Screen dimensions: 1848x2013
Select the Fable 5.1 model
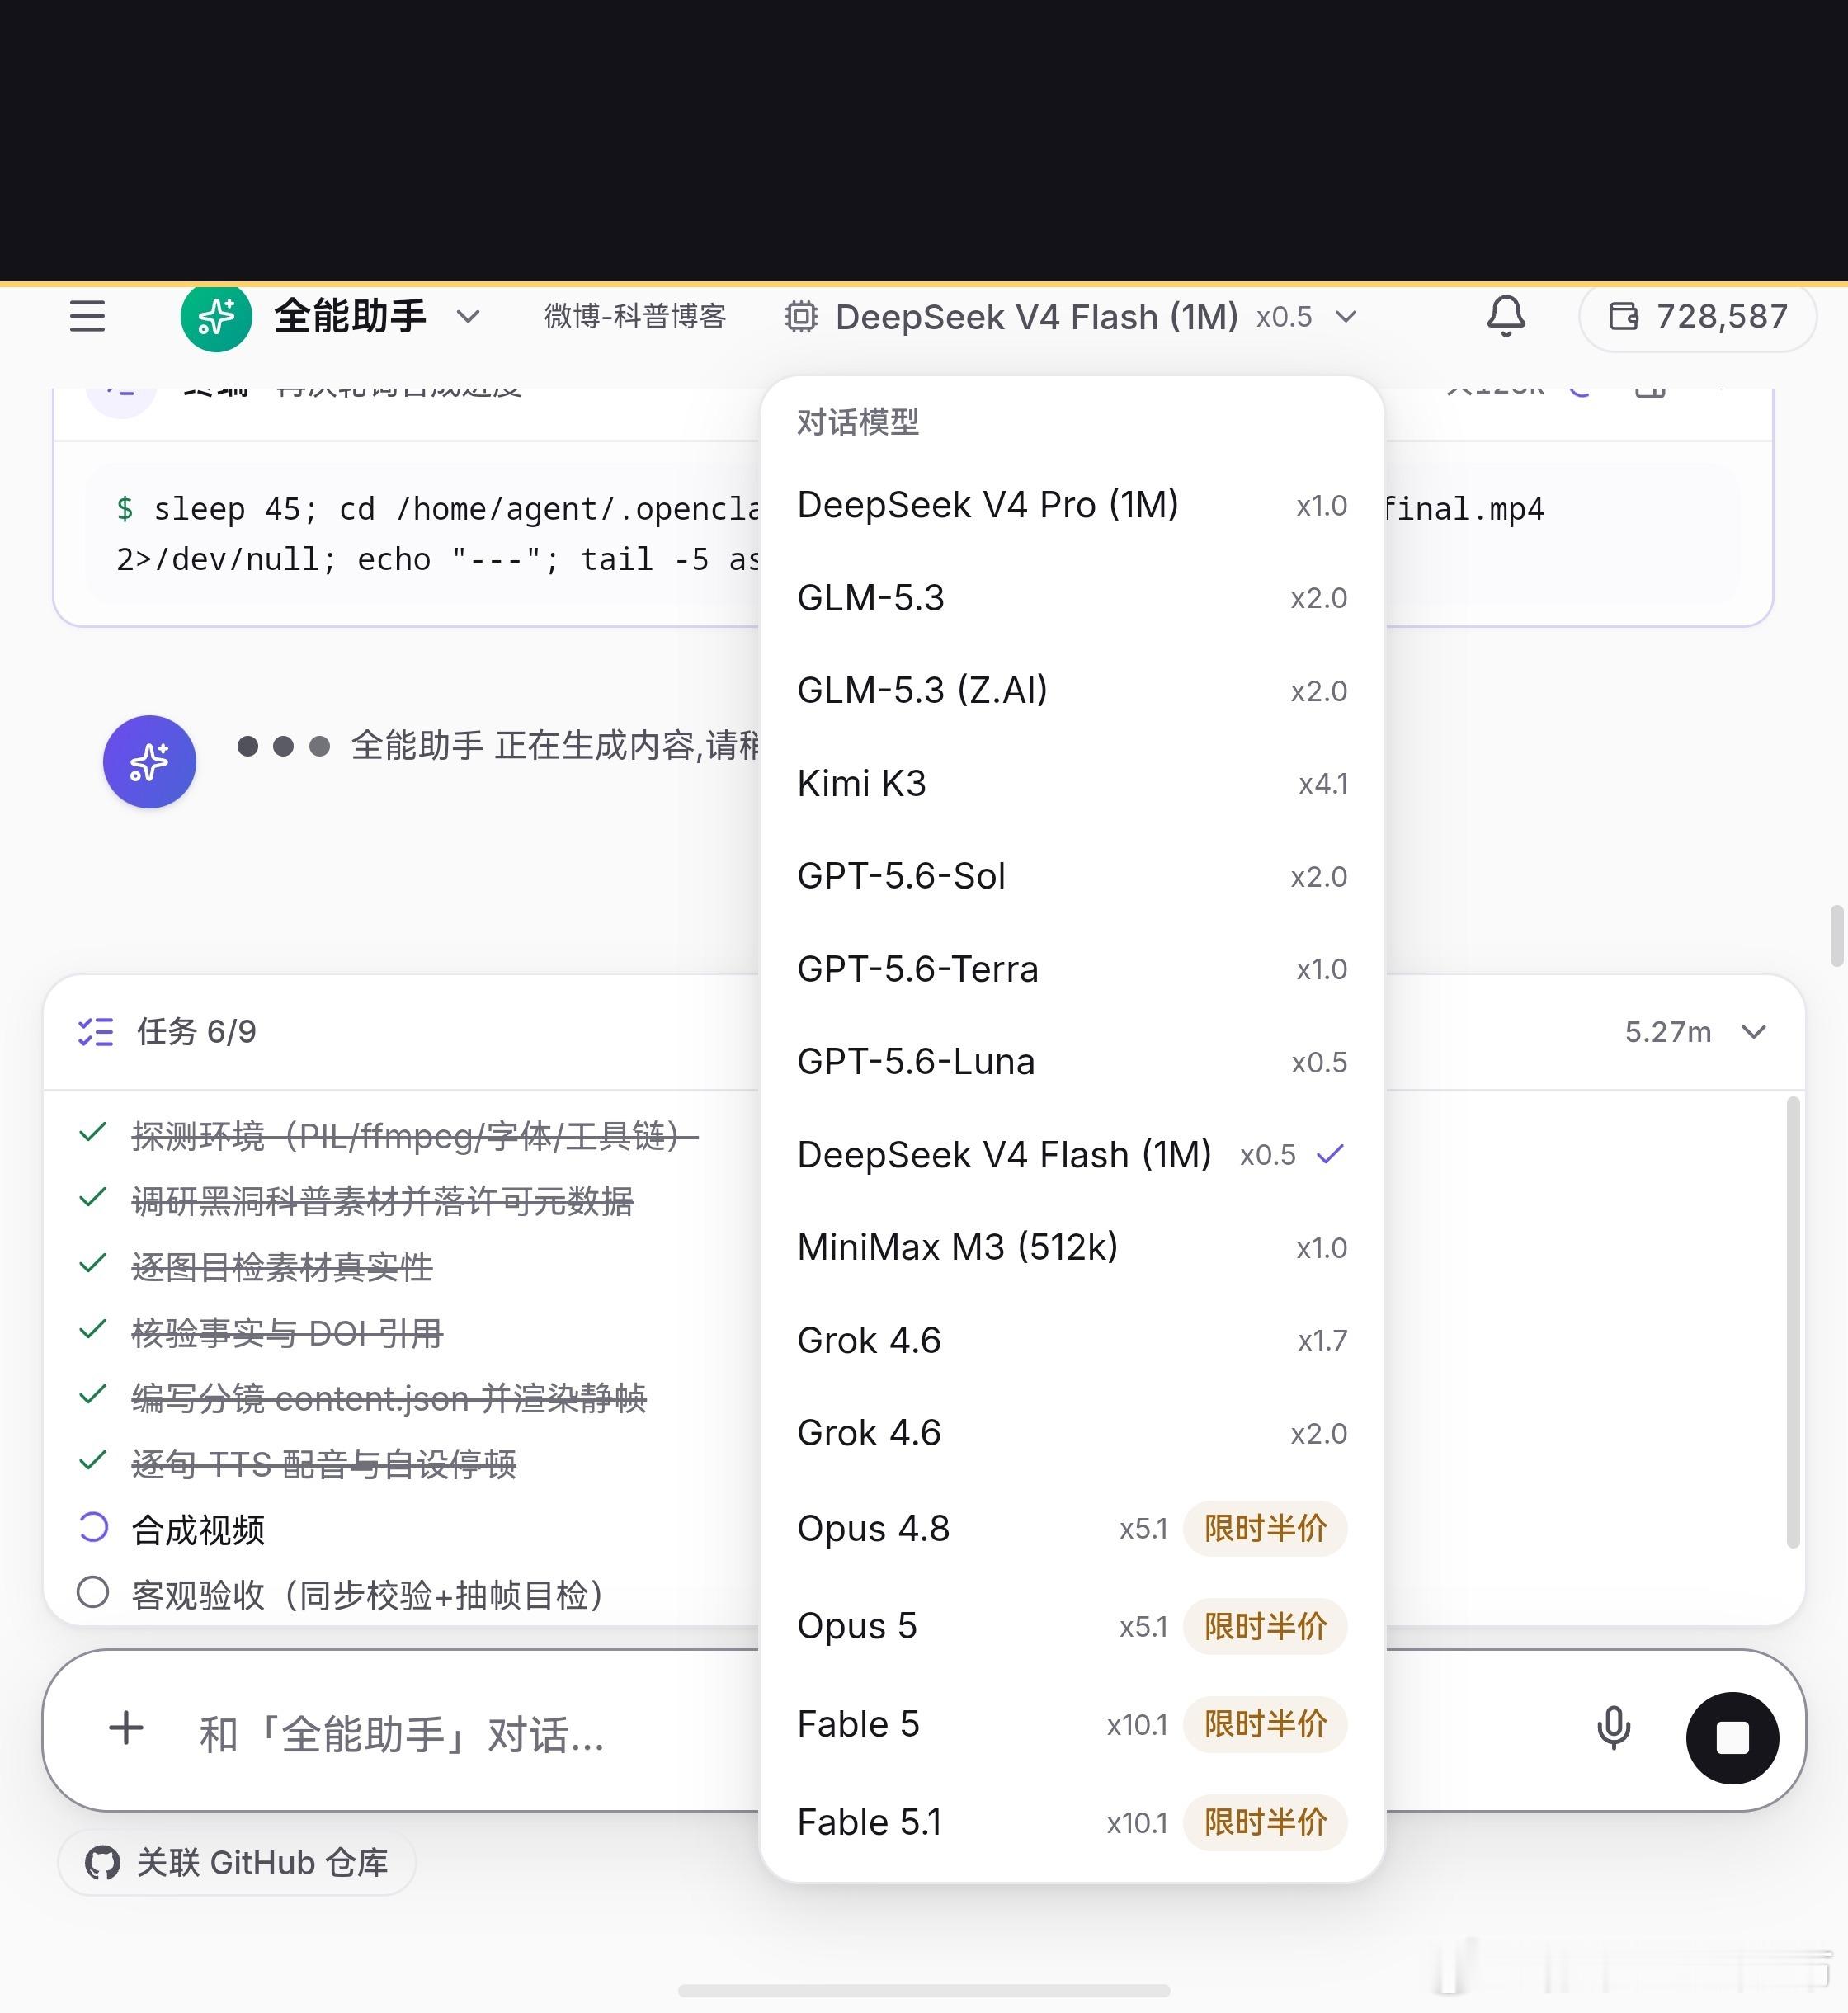pos(1072,1822)
